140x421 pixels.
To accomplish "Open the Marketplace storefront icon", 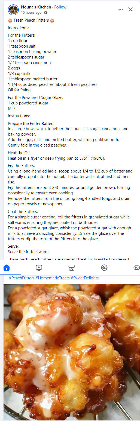I will 72,268.
